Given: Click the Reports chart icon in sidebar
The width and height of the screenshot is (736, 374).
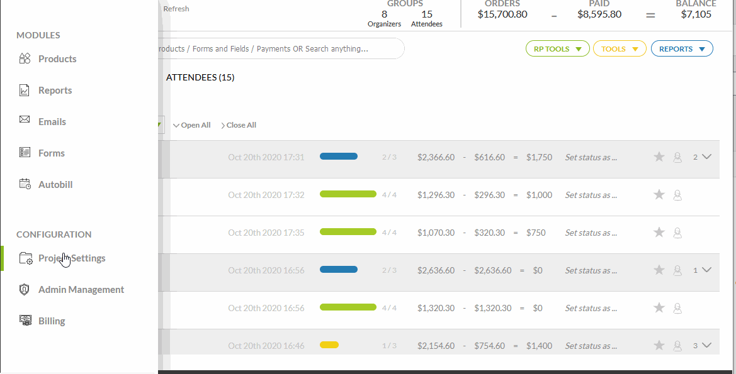Looking at the screenshot, I should tap(25, 91).
